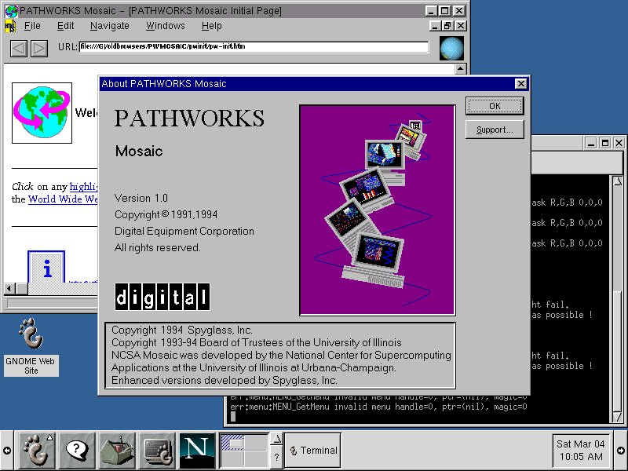Click 'Digital Equipment Corporation' text
The width and height of the screenshot is (628, 471).
click(184, 231)
